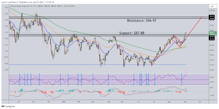Click the 70.00 price axis value

pos(211,70)
